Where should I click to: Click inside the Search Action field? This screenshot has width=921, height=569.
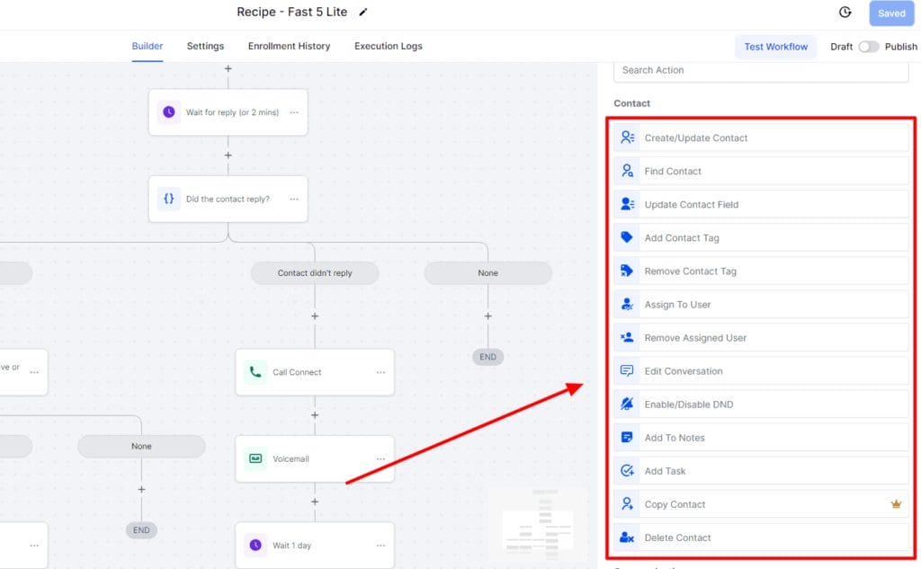761,70
